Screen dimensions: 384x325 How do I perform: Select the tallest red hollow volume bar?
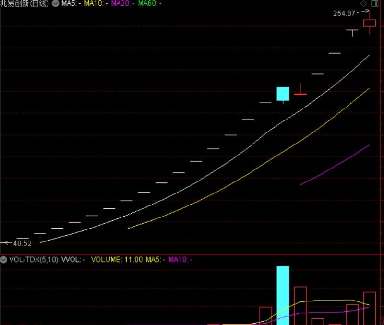click(x=300, y=305)
